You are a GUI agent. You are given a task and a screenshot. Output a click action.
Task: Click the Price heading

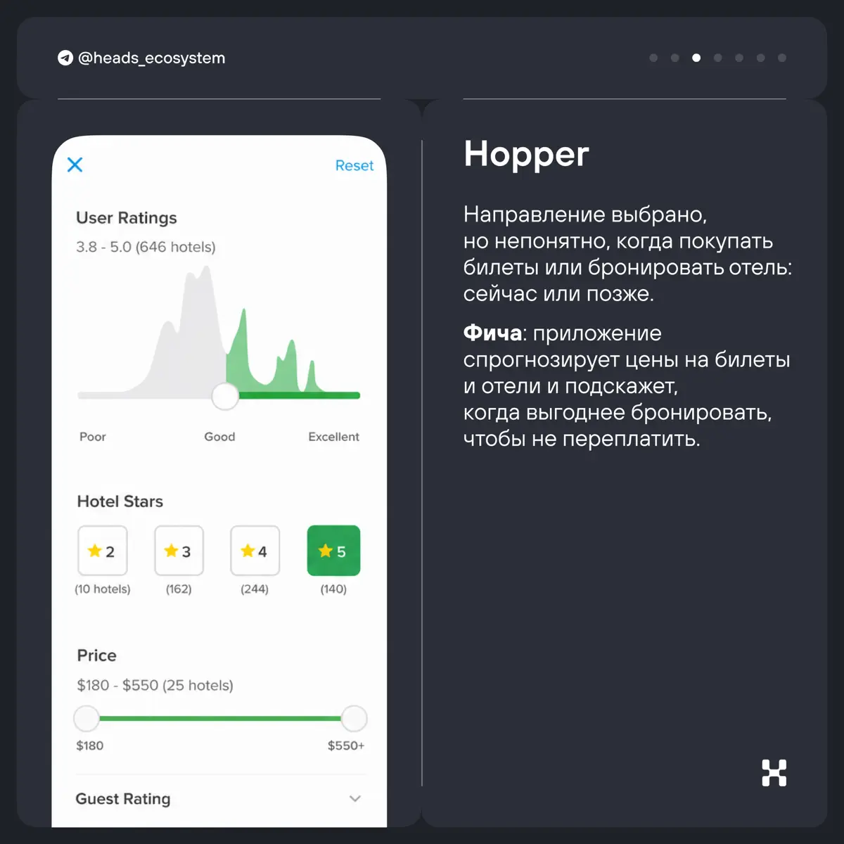pyautogui.click(x=97, y=656)
